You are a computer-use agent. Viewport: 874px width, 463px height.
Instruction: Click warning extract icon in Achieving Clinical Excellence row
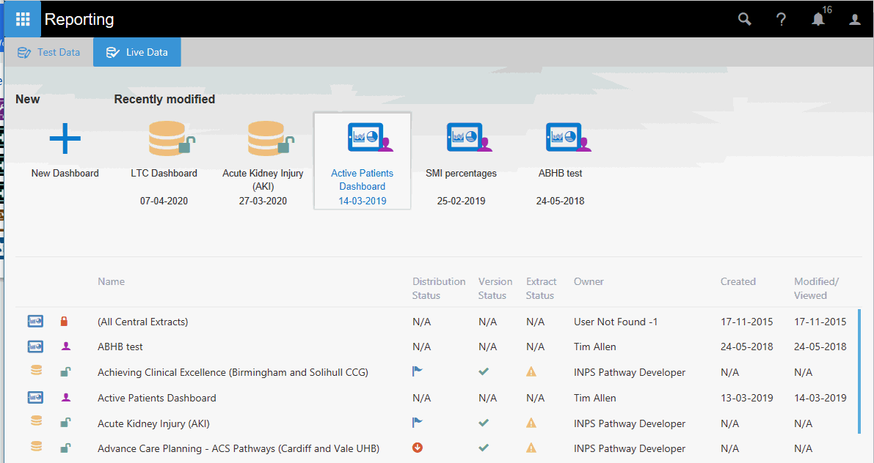point(531,372)
